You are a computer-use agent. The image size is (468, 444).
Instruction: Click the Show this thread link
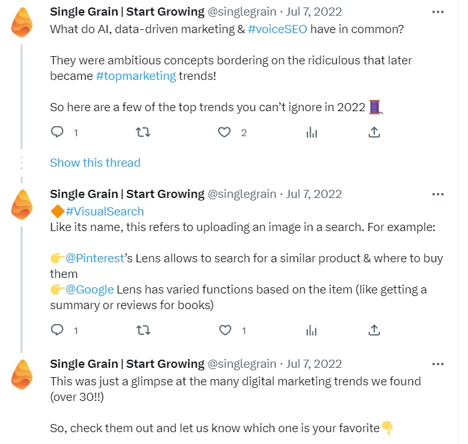point(95,162)
